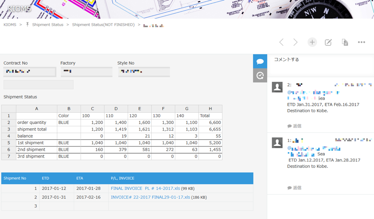Select column H header in spreadsheet
Screen dimensions: 374x219
pos(210,108)
